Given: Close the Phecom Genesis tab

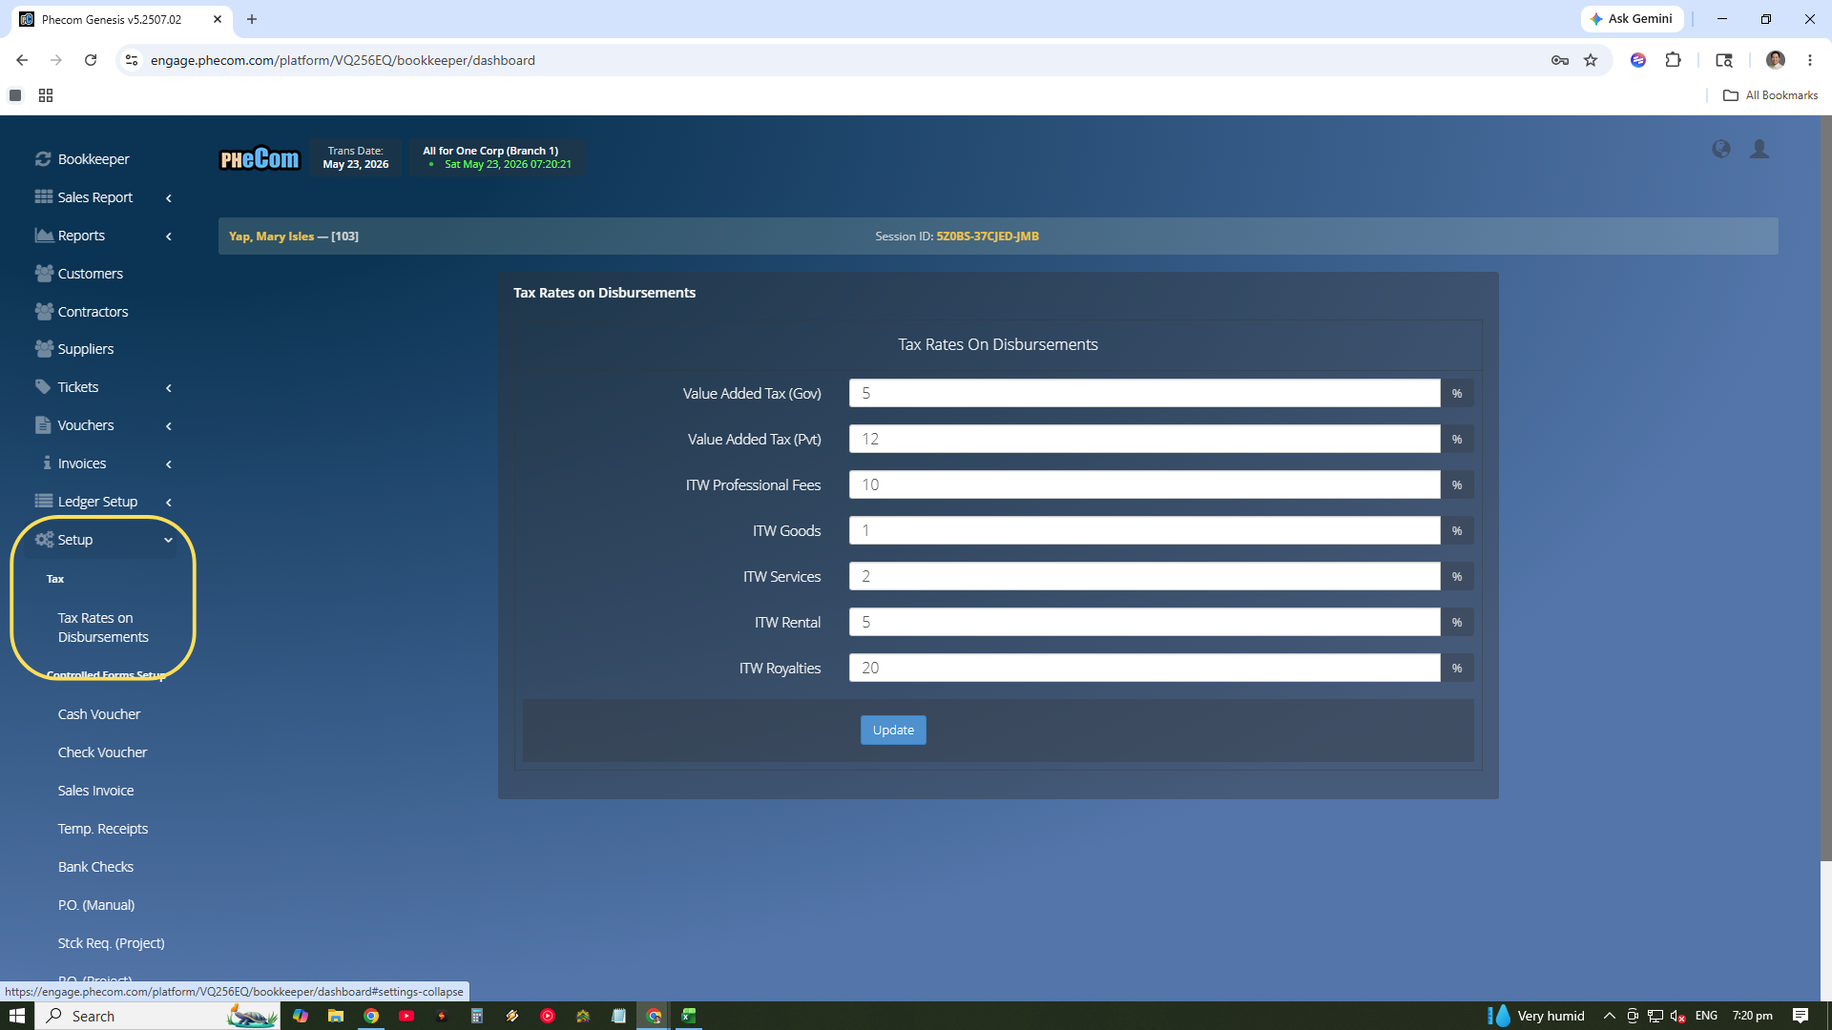Looking at the screenshot, I should click(x=218, y=19).
